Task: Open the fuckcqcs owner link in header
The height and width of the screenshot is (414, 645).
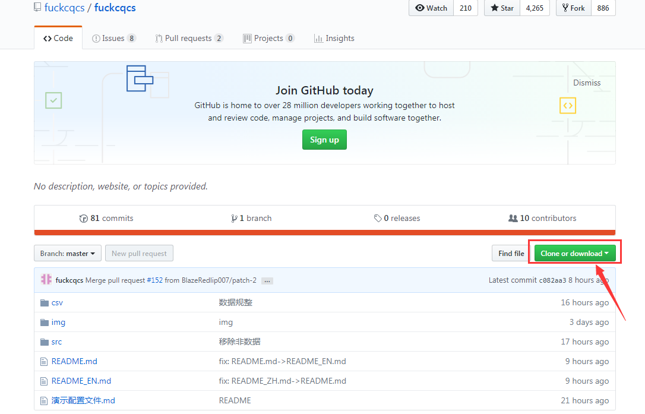Action: click(64, 7)
